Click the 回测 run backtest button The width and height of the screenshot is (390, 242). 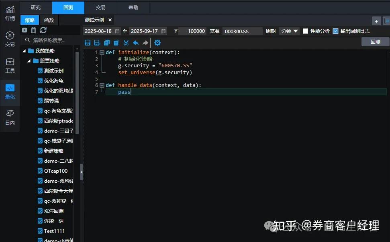(x=375, y=41)
